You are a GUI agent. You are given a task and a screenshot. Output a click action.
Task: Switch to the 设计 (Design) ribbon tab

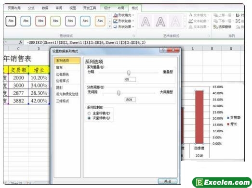107,8
